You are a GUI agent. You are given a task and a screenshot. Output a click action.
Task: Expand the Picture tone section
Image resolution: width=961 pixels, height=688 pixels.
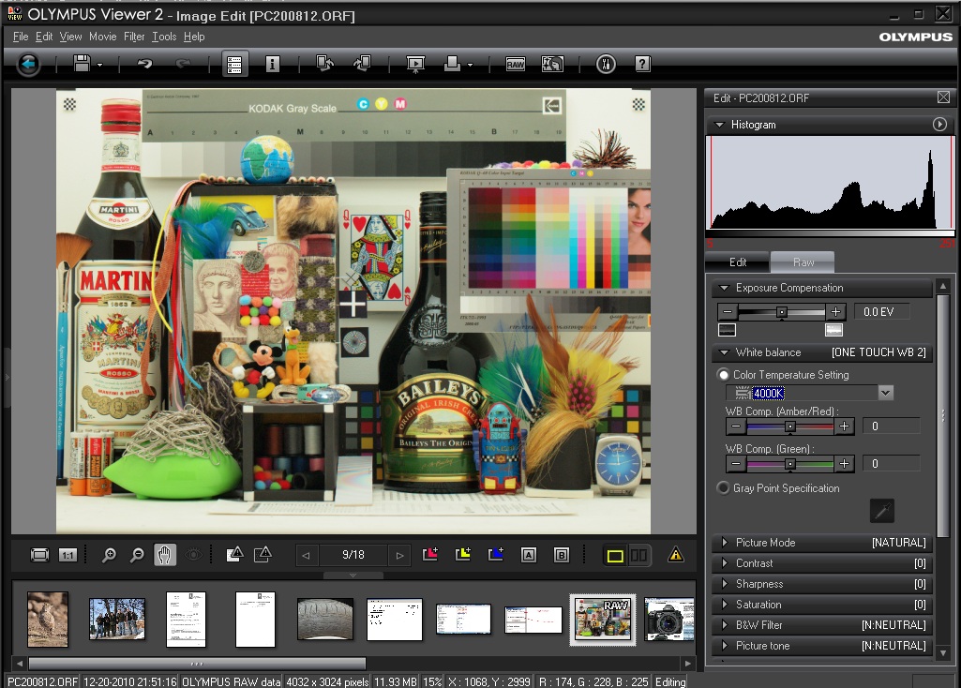coord(725,645)
